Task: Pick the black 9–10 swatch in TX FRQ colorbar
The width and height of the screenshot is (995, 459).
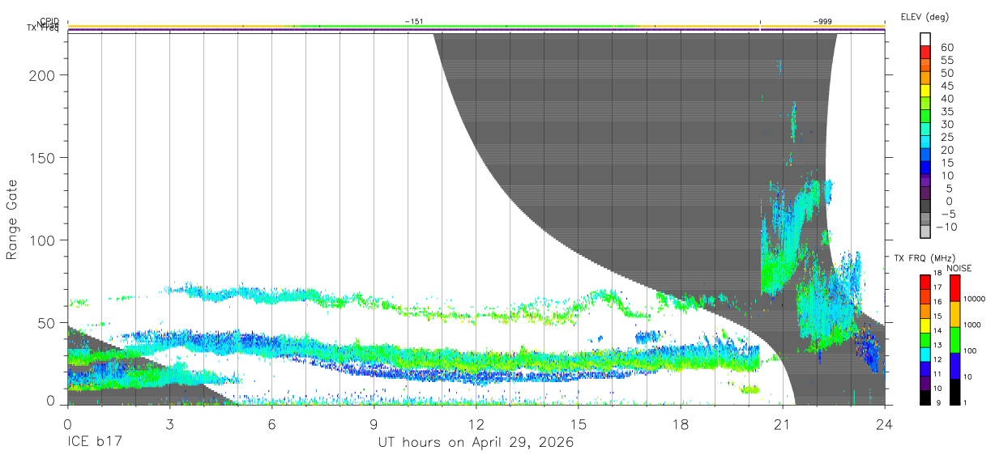Action: pyautogui.click(x=925, y=398)
